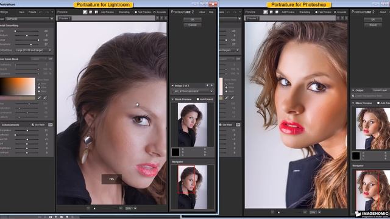Click zoom-in icon below Lightroom preview

[x=121, y=208]
